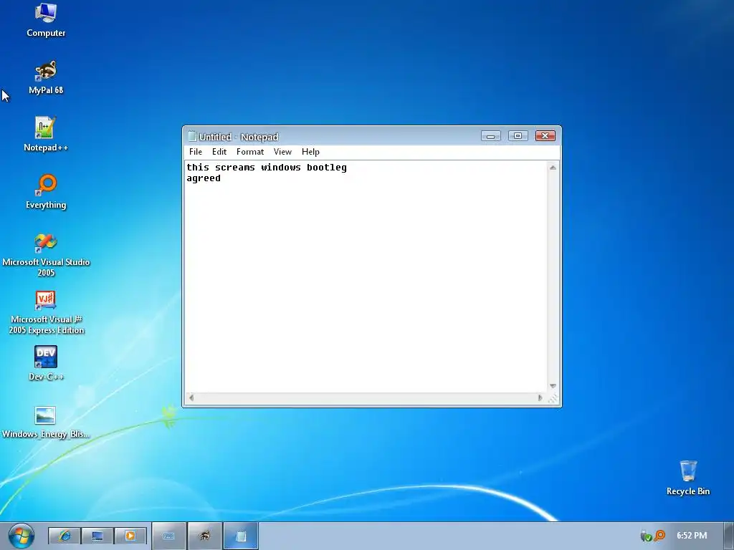Switch to the on-screen keyboard taskbar button

click(169, 536)
